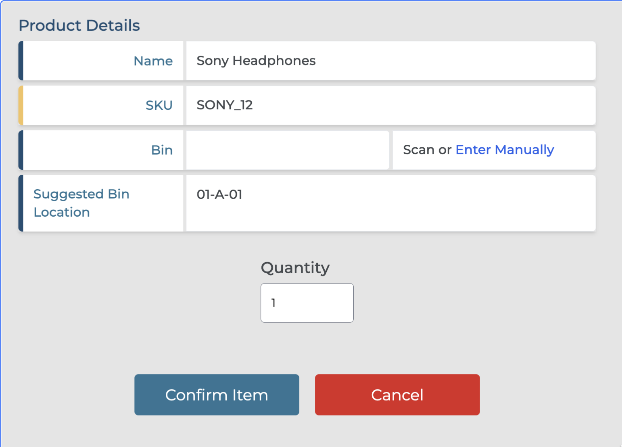Click the empty Bin input field
Viewport: 622px width, 447px height.
tap(287, 150)
